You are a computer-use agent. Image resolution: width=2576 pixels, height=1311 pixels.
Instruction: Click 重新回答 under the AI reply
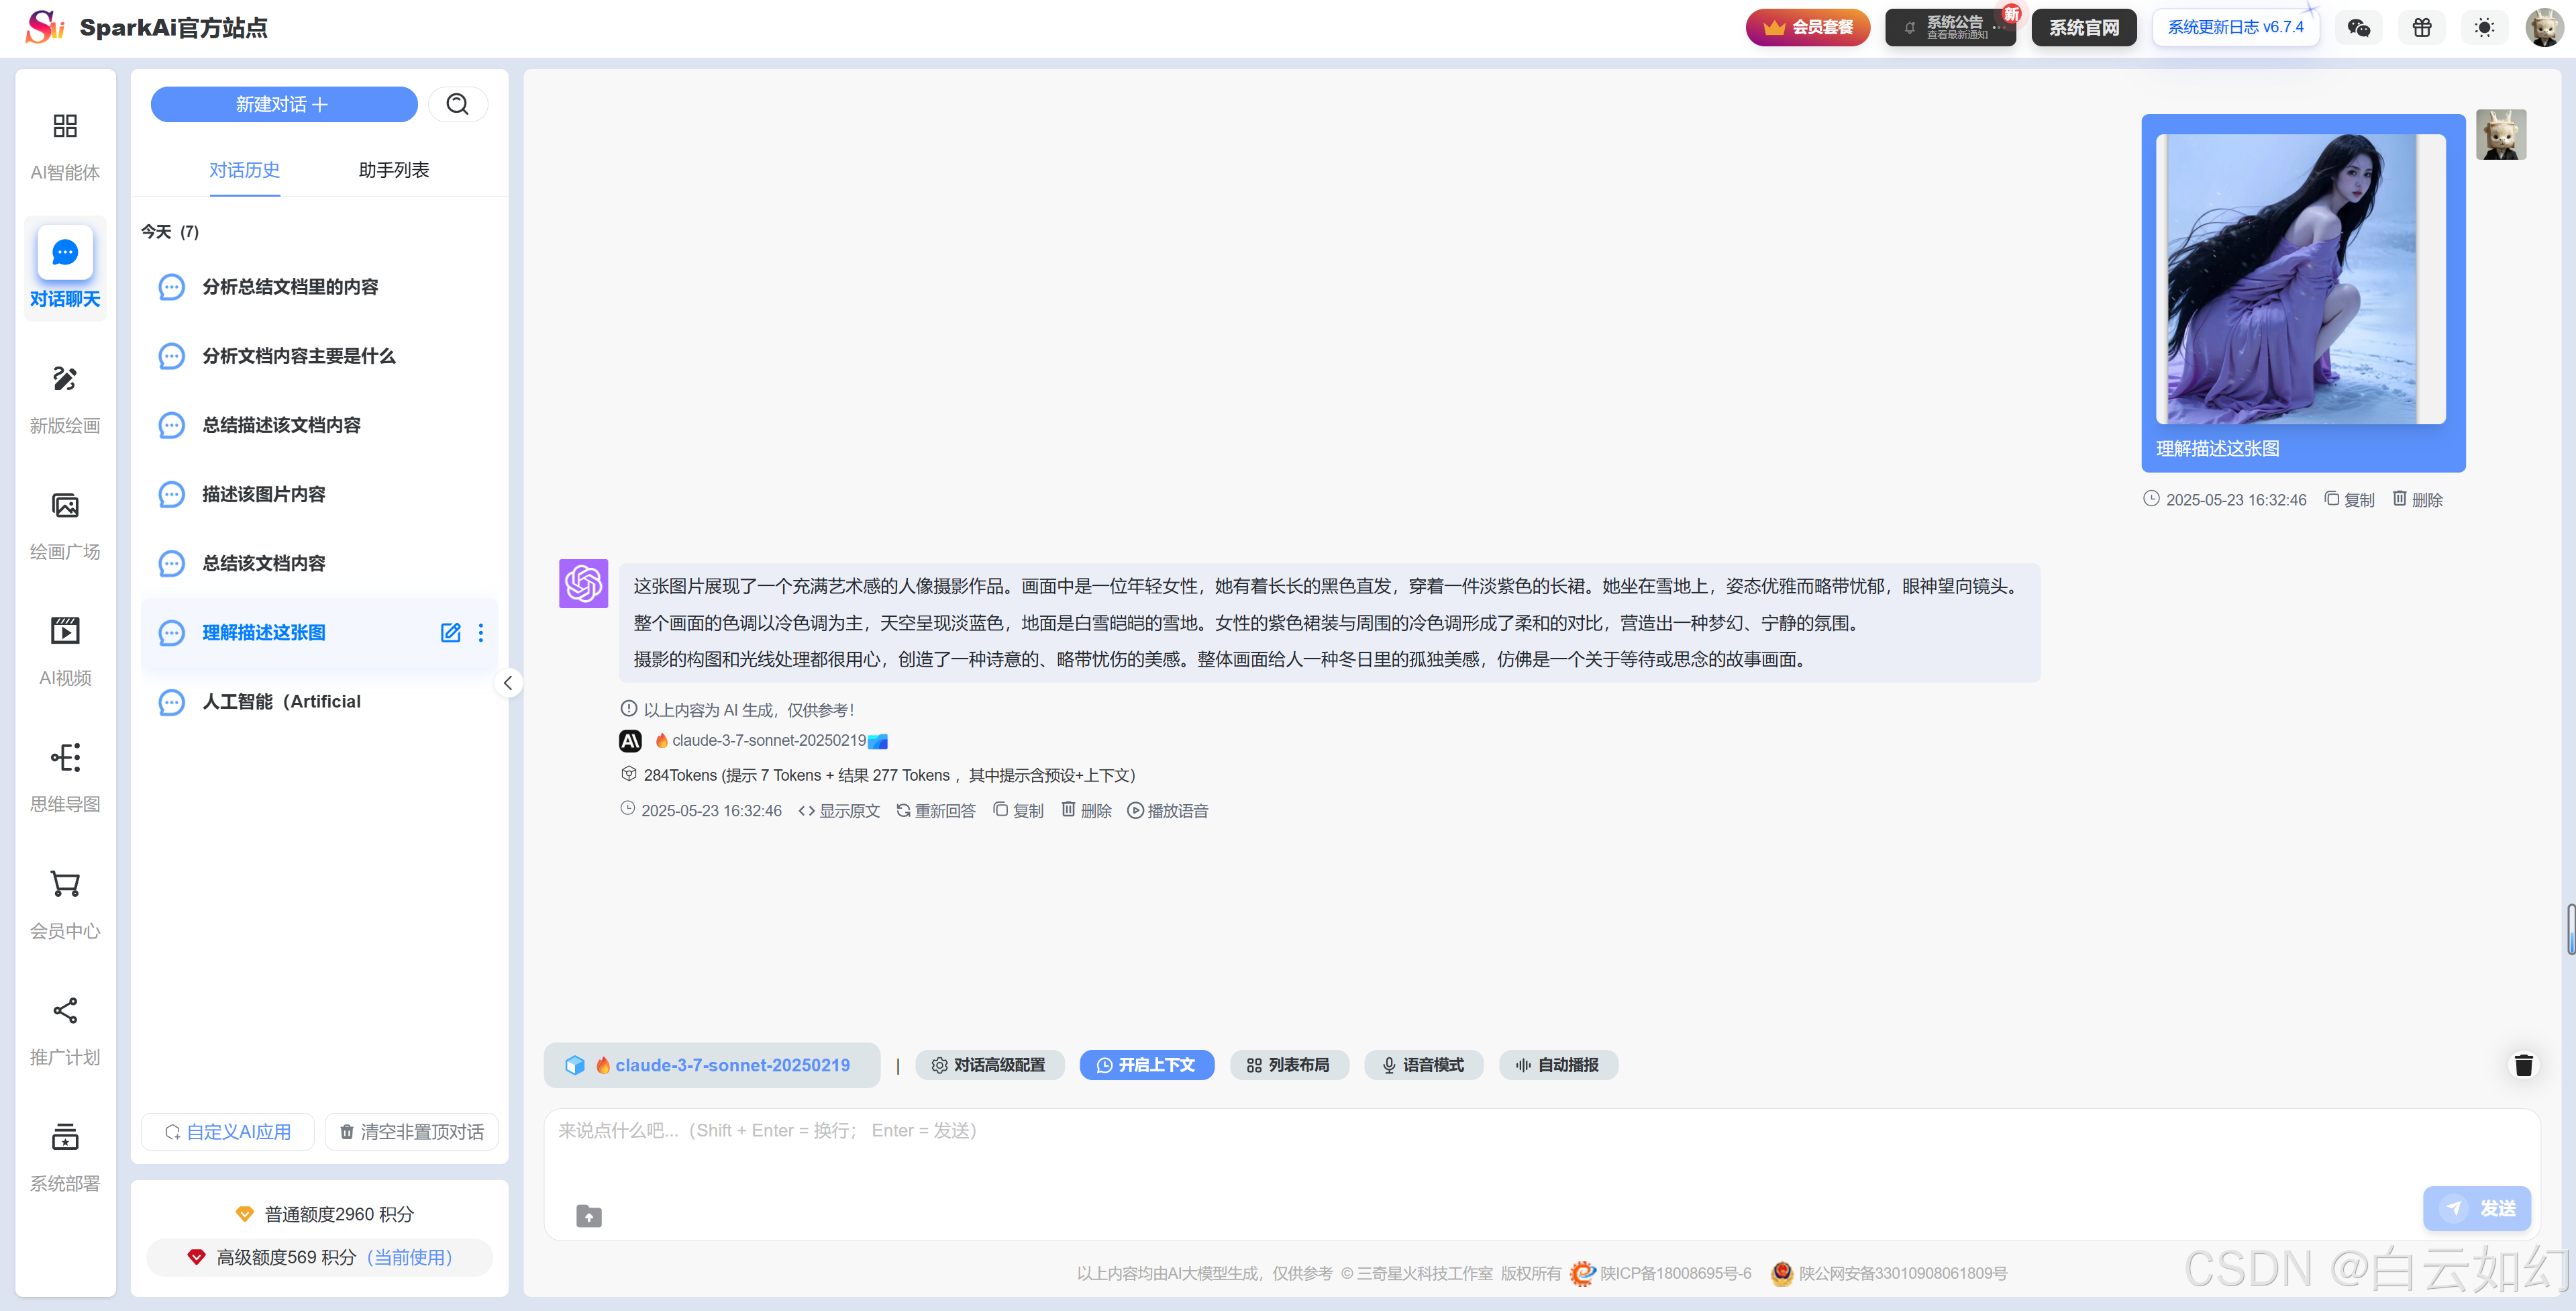pyautogui.click(x=936, y=811)
